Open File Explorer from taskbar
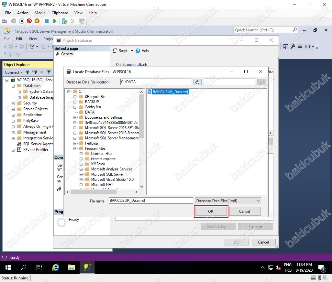The width and height of the screenshot is (332, 282). (x=72, y=267)
